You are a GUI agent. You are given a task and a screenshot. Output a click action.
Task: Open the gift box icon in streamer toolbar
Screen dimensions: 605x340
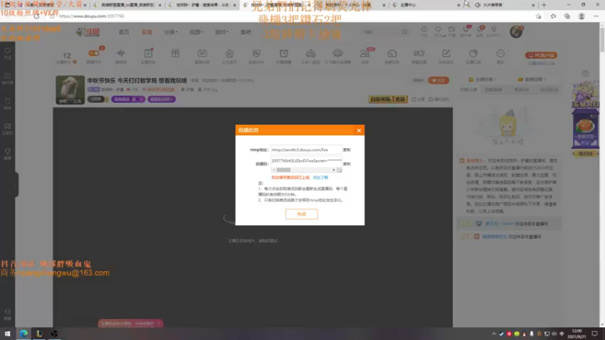(175, 54)
